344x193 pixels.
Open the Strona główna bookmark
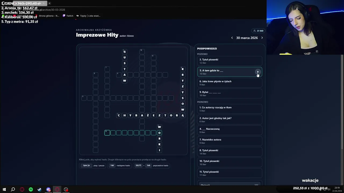(x=47, y=16)
